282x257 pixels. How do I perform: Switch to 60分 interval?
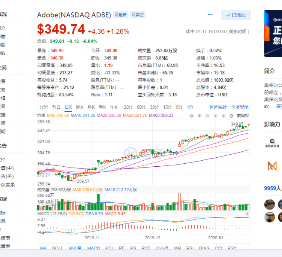point(141,107)
